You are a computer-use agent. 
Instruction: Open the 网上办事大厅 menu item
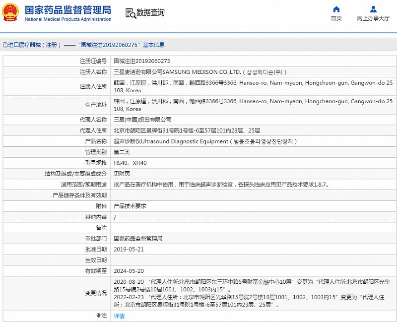(373, 18)
